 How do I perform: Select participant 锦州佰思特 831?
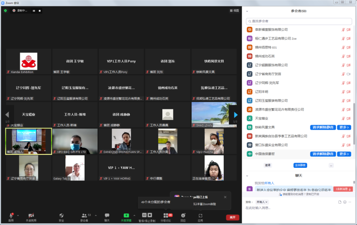tap(299, 47)
